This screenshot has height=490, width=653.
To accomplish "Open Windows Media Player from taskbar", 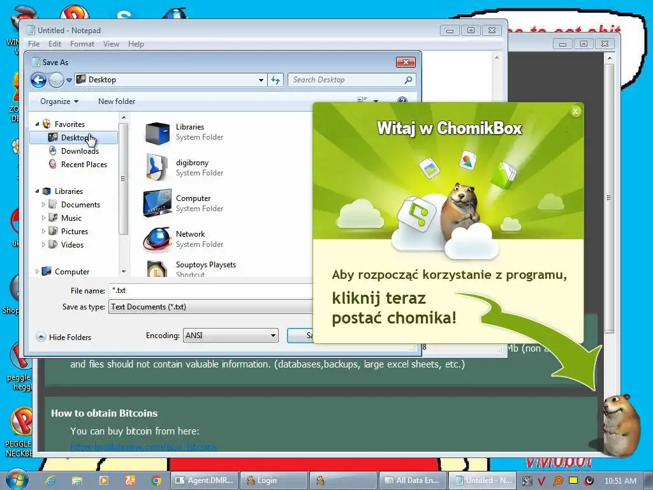I will (x=104, y=480).
